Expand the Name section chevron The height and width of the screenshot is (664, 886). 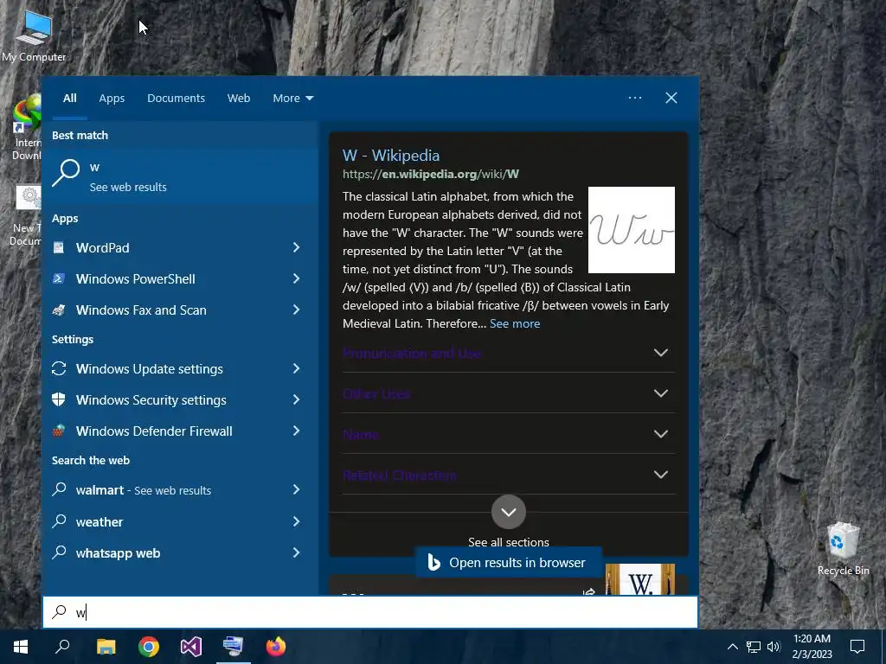pyautogui.click(x=661, y=434)
